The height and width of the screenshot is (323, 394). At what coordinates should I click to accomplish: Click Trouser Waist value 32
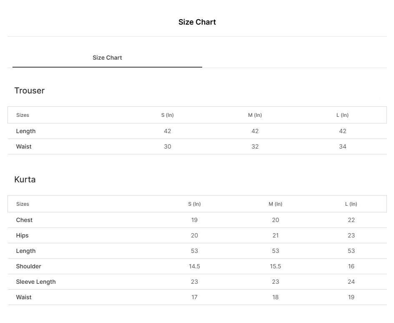[255, 146]
